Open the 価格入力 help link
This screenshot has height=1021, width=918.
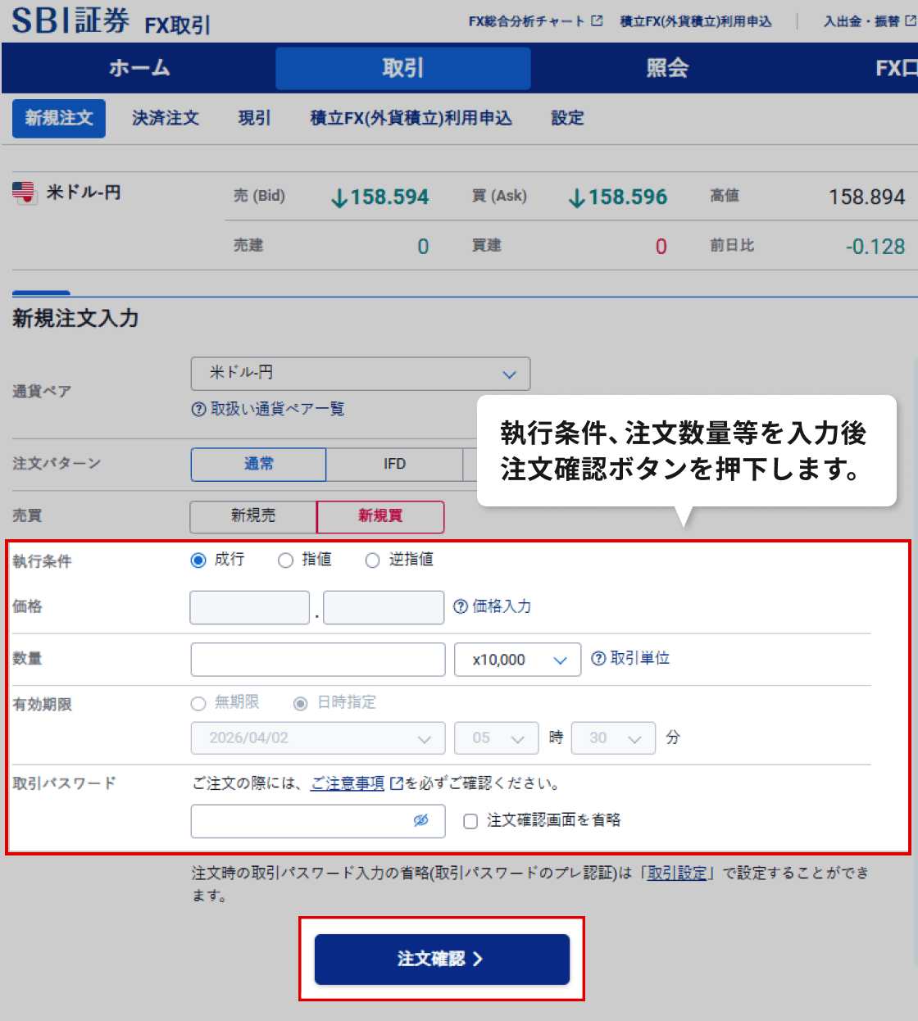tap(502, 606)
